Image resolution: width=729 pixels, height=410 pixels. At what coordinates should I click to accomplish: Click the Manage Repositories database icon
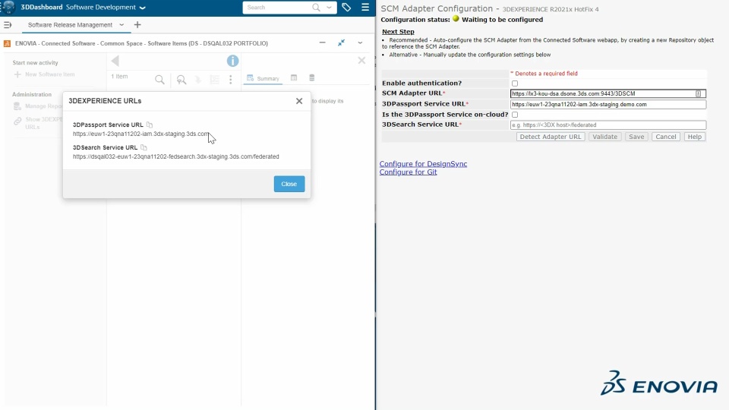click(x=17, y=106)
